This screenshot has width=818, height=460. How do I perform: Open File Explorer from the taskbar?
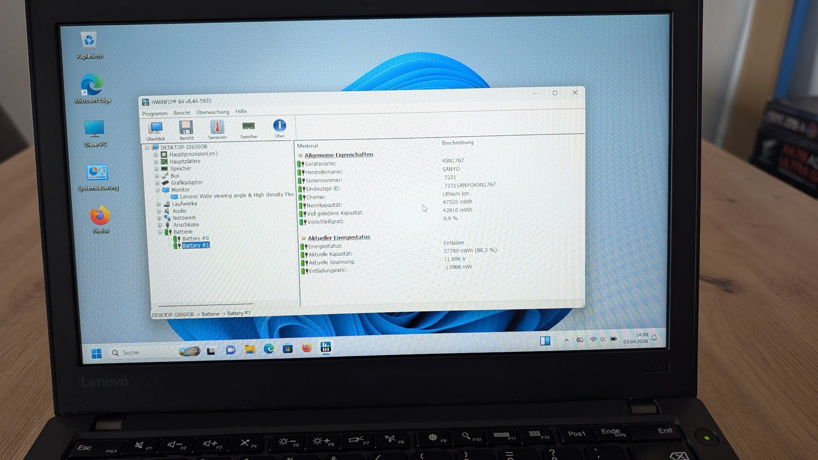250,349
